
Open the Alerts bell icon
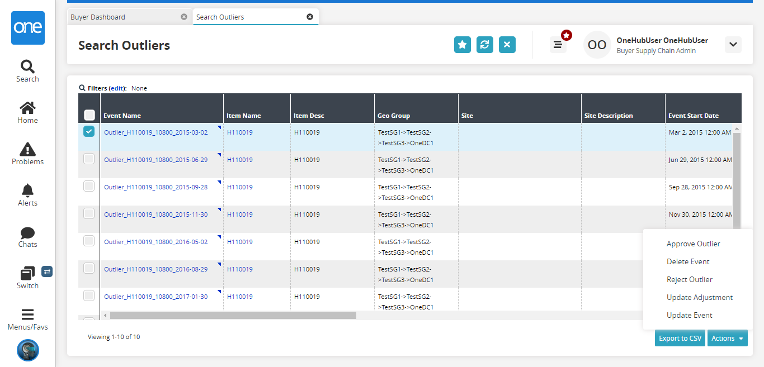coord(27,195)
